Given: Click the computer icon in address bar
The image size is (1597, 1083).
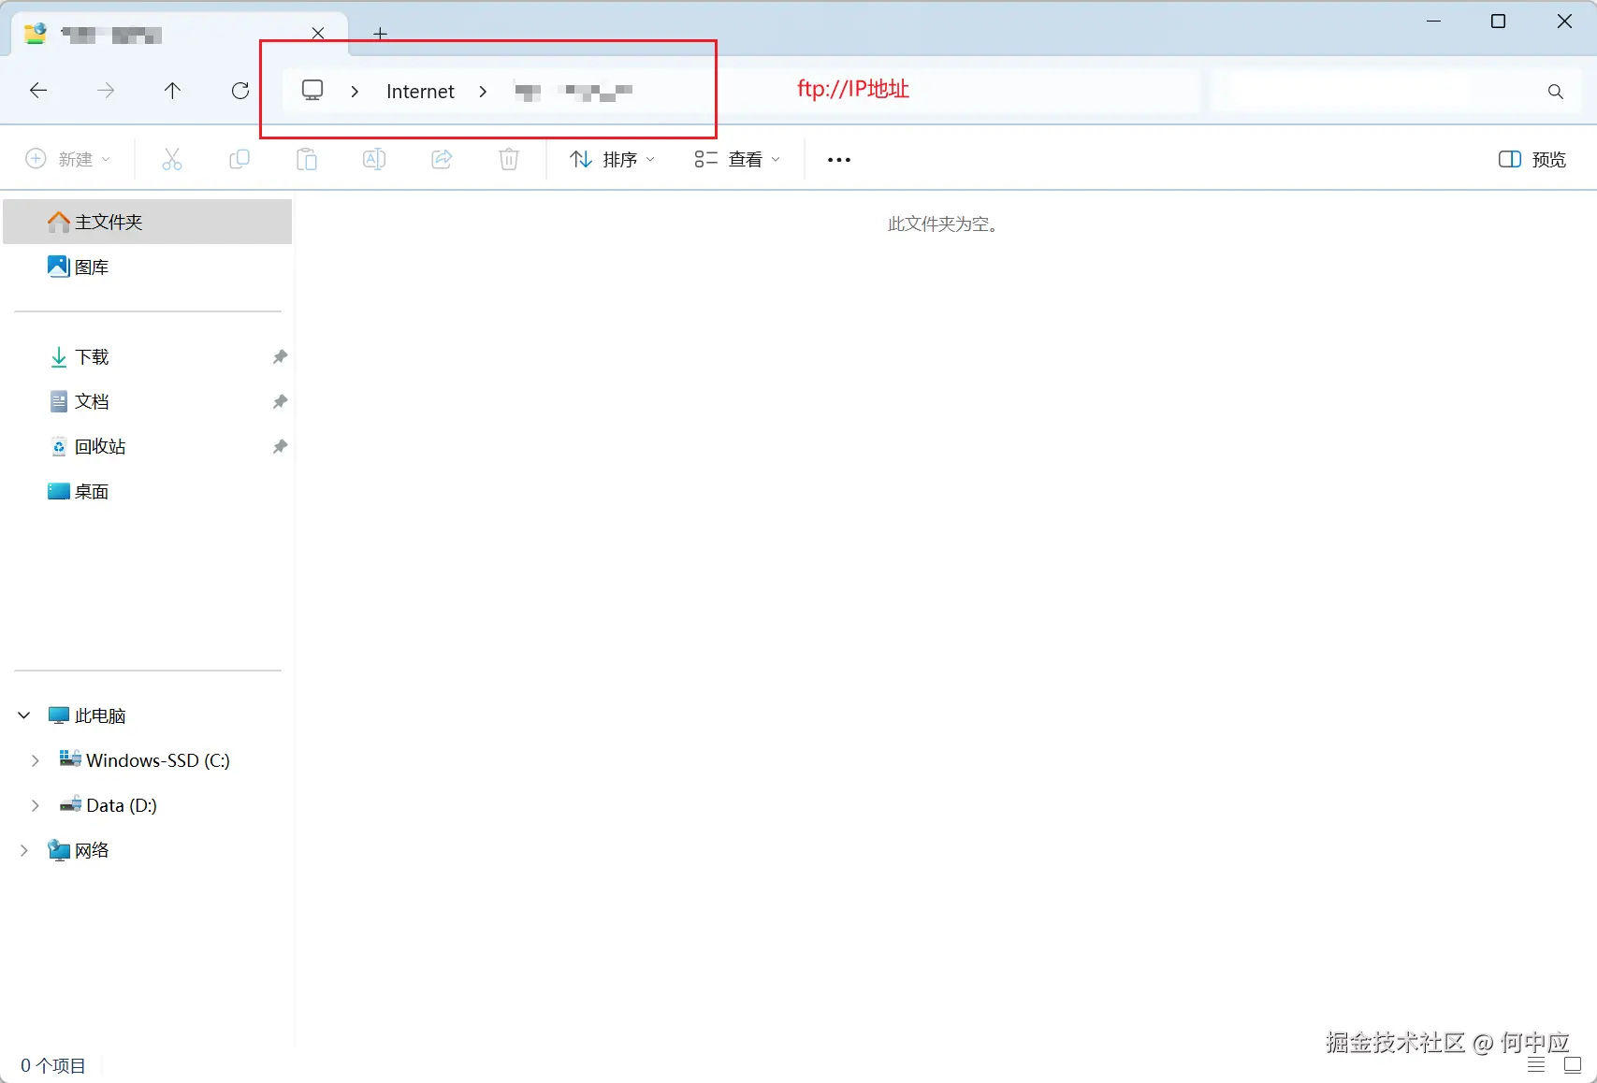Looking at the screenshot, I should pos(312,91).
